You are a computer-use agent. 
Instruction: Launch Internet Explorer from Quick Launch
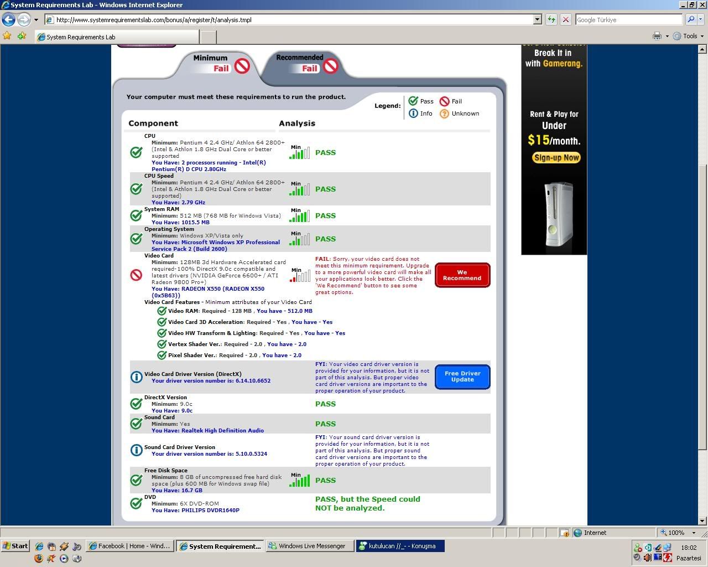pos(39,546)
